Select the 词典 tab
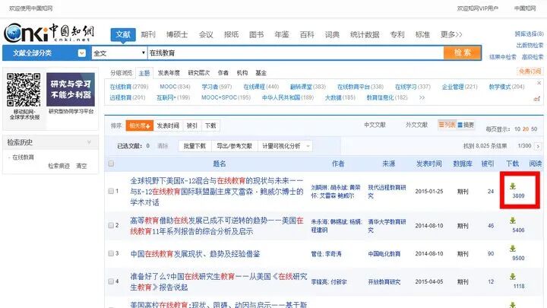Image resolution: width=547 pixels, height=308 pixels. tap(332, 34)
